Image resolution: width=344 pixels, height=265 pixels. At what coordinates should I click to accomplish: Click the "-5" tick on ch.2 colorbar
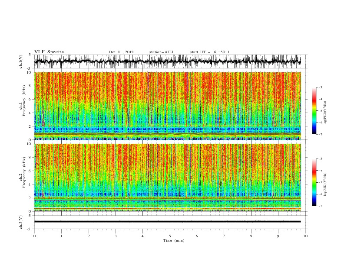321,182
